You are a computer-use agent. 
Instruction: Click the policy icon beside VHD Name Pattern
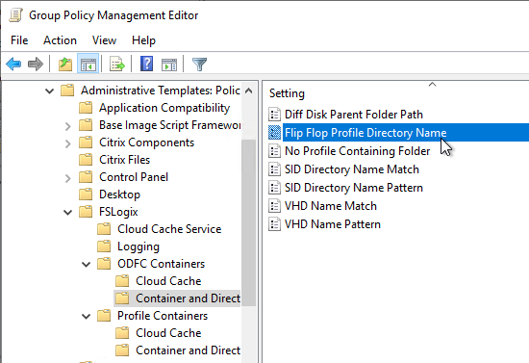pyautogui.click(x=275, y=224)
